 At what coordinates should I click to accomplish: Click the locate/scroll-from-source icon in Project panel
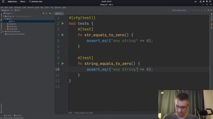point(43,13)
